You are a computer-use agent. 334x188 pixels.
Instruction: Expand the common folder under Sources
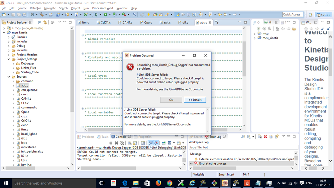(x=13, y=81)
